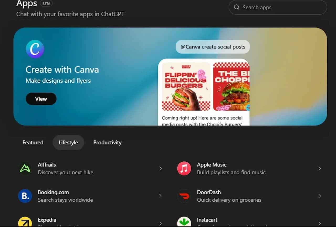Open the AllTrails app icon
Viewport: 336px width, 227px height.
point(25,168)
